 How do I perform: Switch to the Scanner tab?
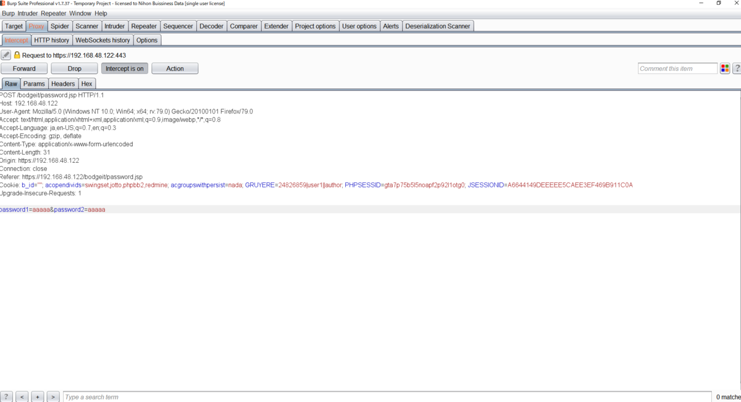(x=87, y=26)
